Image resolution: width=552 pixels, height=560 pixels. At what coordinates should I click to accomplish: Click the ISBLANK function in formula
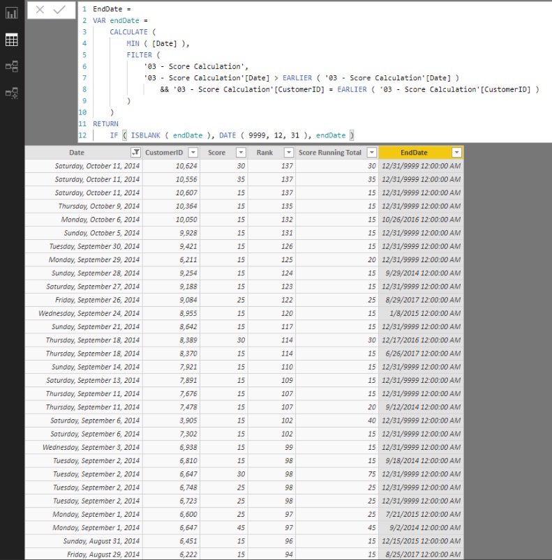(145, 135)
